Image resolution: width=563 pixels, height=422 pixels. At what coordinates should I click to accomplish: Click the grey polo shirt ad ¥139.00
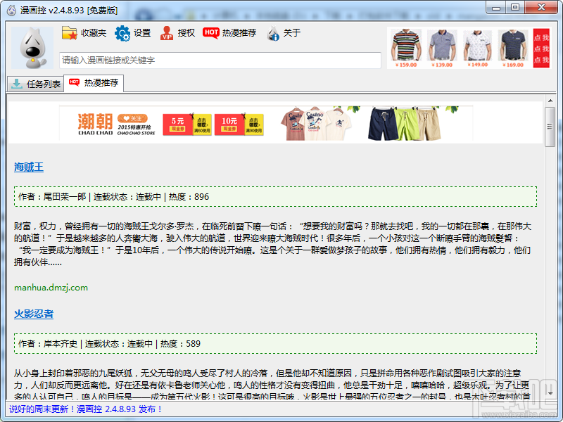point(442,49)
